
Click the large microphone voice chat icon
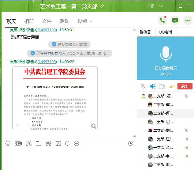(x=166, y=54)
